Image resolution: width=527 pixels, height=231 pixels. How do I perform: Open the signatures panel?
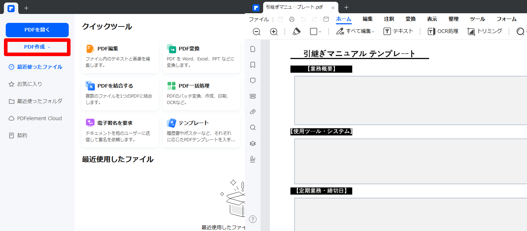(x=253, y=159)
